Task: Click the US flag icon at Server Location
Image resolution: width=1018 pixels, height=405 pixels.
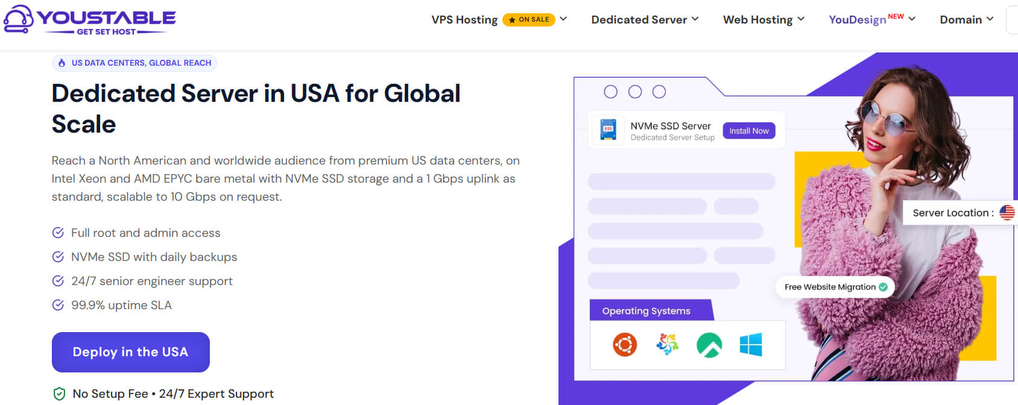Action: [x=1007, y=213]
